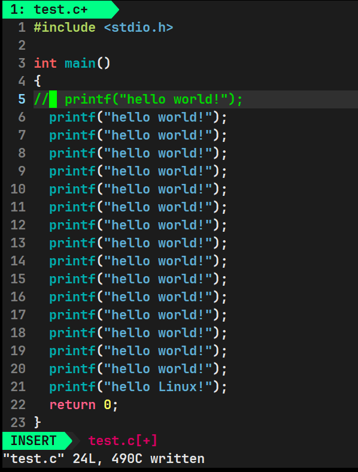The height and width of the screenshot is (472, 358).
Task: Click the '"test.c" 24L, 490C written' message
Action: 104,459
